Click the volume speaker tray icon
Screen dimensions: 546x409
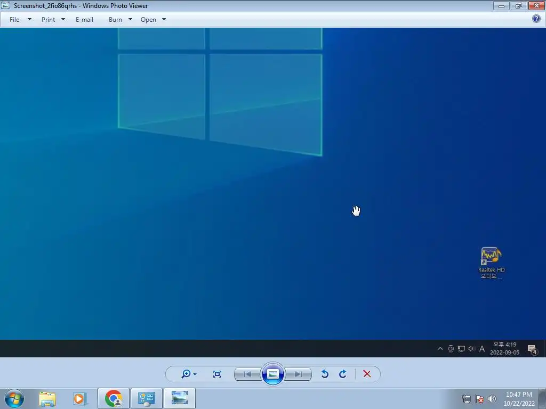point(492,399)
